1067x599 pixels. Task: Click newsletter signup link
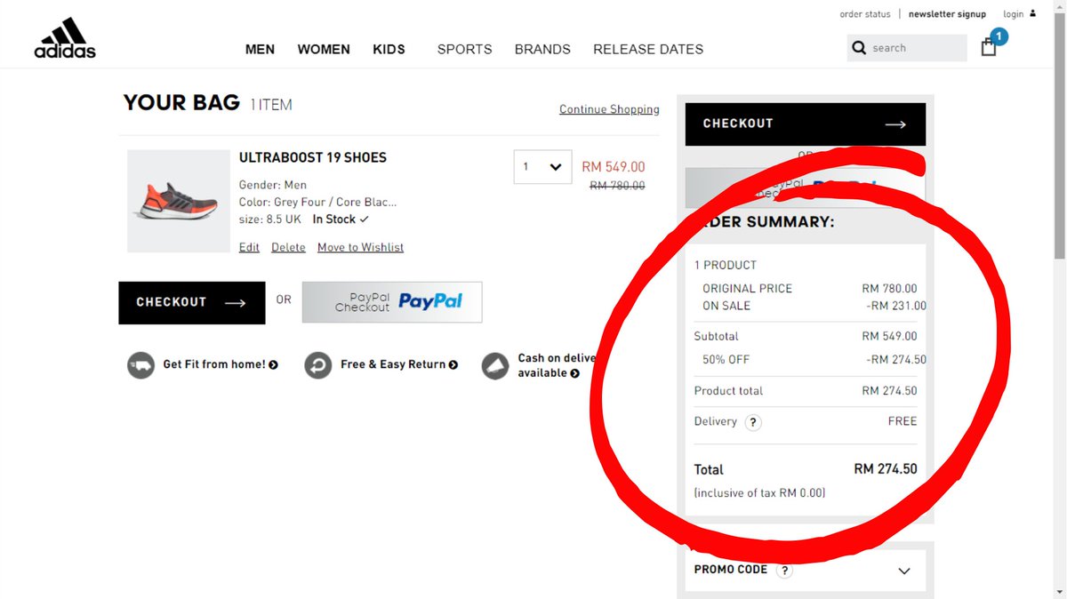[947, 14]
